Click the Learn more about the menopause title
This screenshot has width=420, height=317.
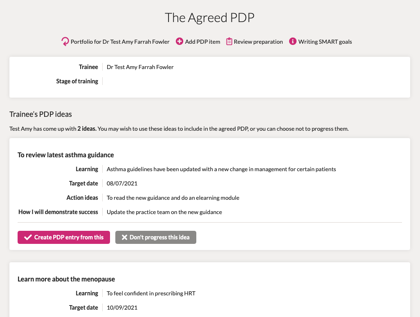tap(66, 279)
